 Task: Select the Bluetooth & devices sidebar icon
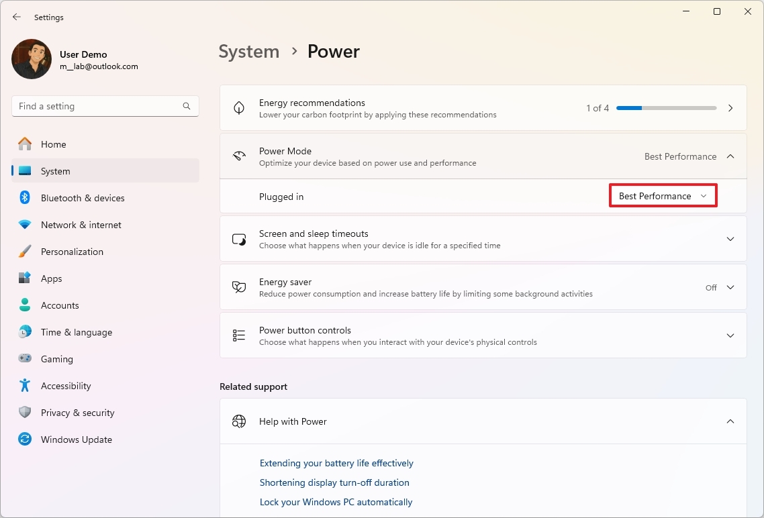pyautogui.click(x=24, y=197)
